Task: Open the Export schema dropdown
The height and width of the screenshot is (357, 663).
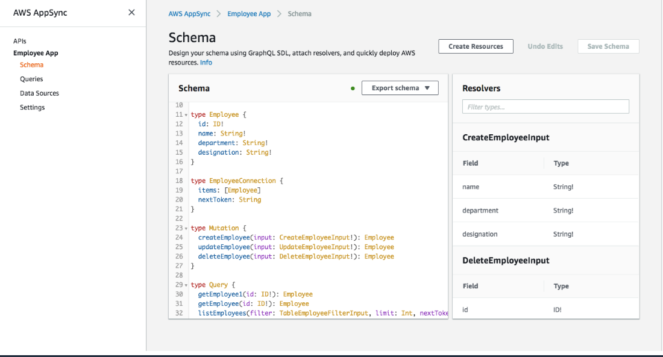Action: click(400, 88)
